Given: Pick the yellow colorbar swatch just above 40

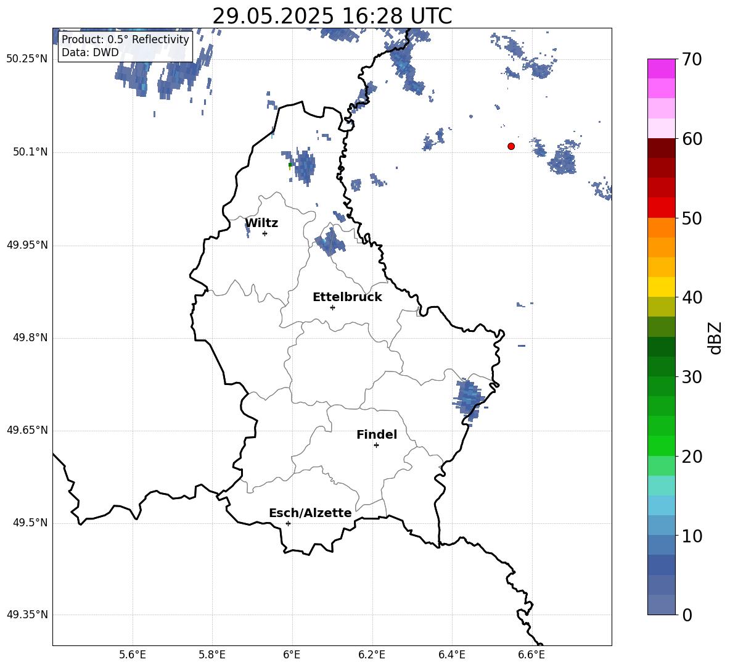Looking at the screenshot, I should [661, 287].
